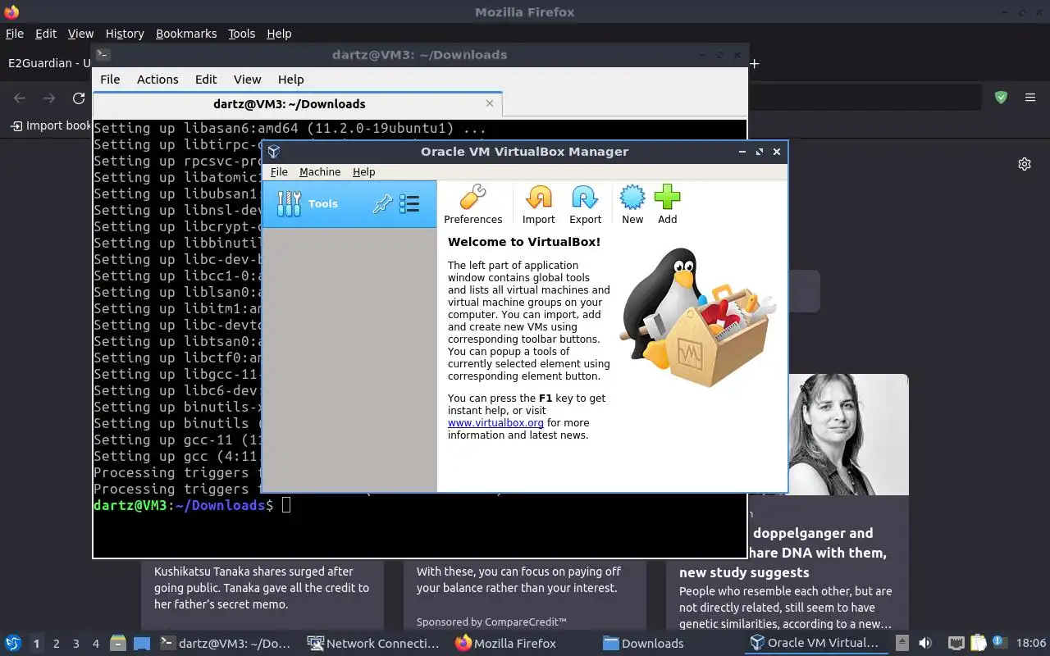Create a New virtual machine

(x=632, y=204)
